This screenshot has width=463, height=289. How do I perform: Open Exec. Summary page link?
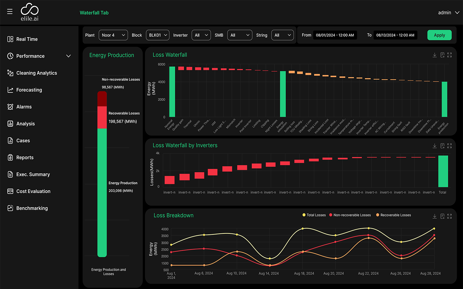[33, 174]
